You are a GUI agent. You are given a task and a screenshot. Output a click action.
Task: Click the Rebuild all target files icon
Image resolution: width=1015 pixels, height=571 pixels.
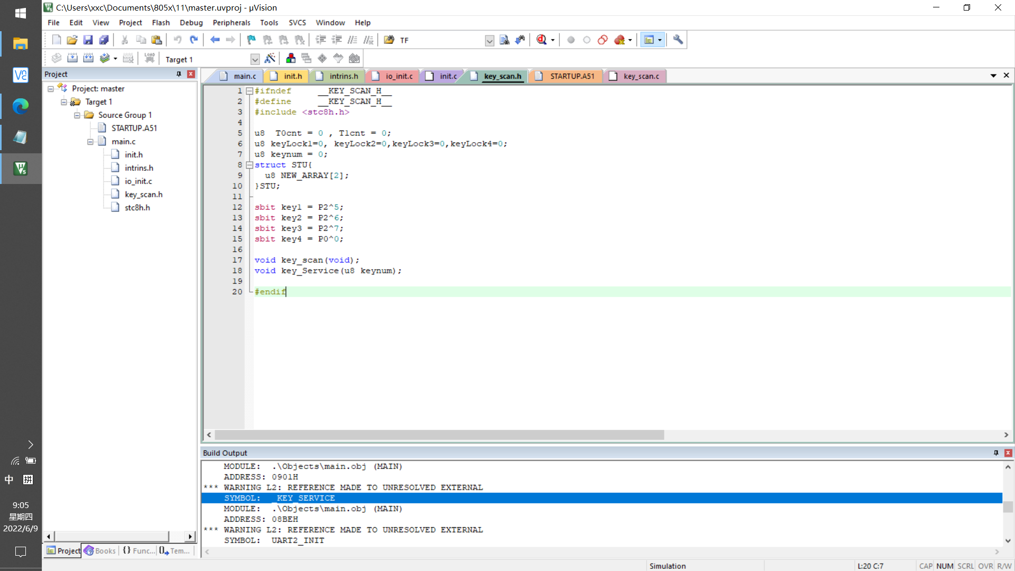click(x=88, y=58)
